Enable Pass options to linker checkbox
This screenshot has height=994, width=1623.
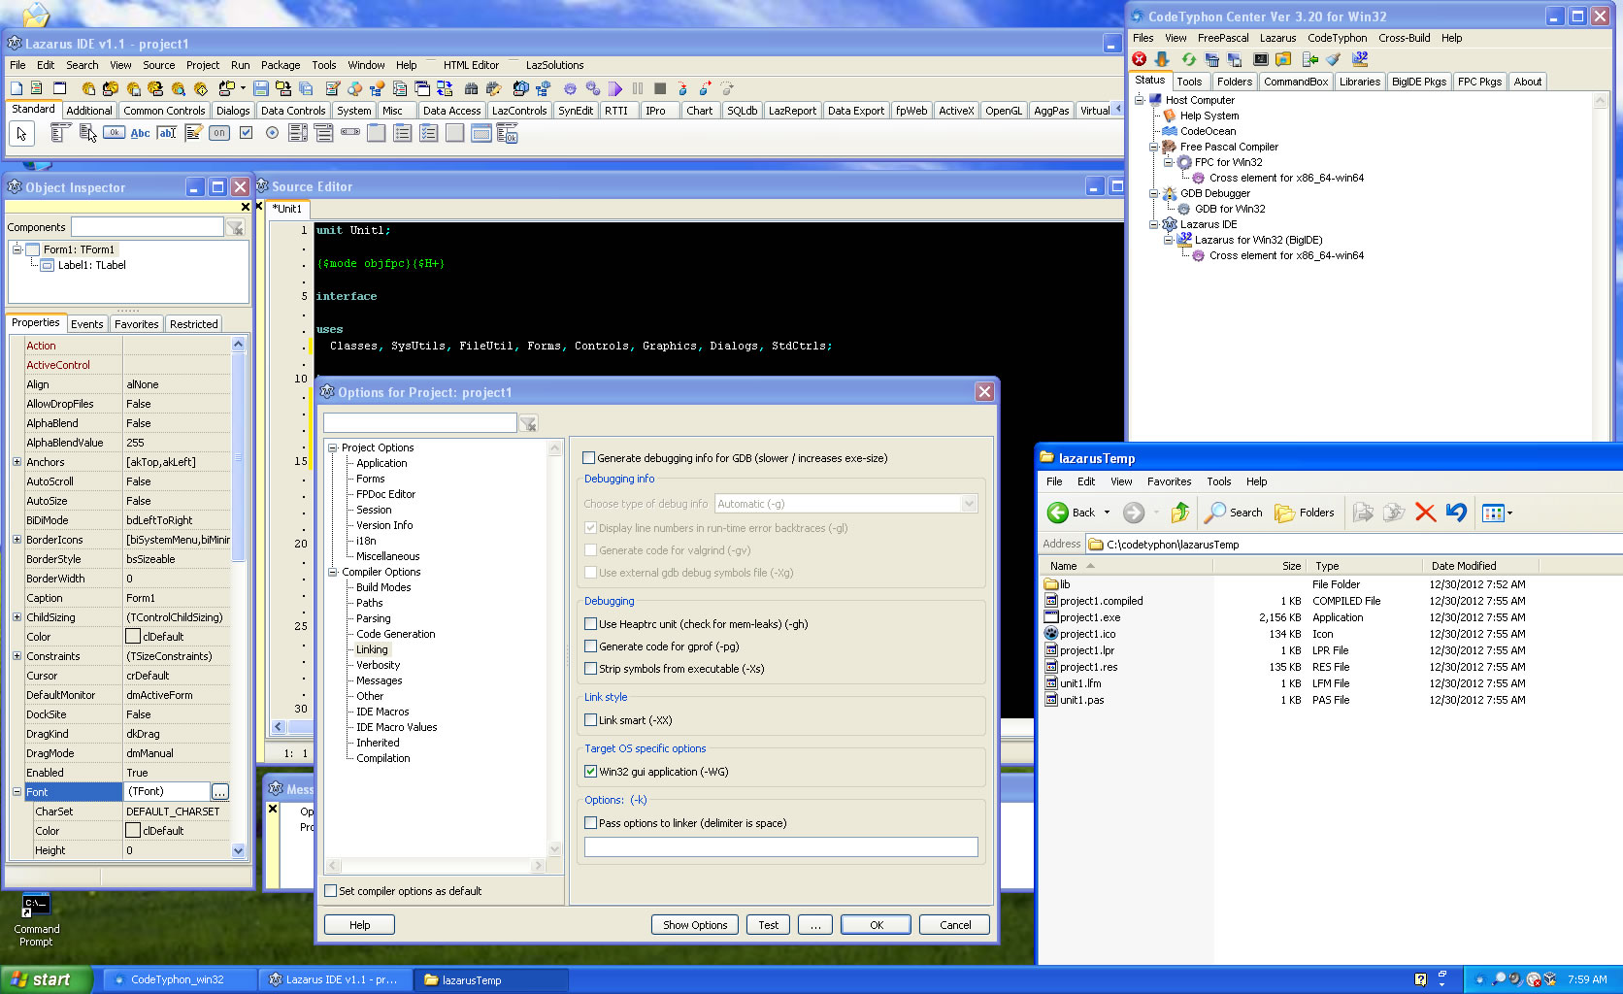pos(590,823)
